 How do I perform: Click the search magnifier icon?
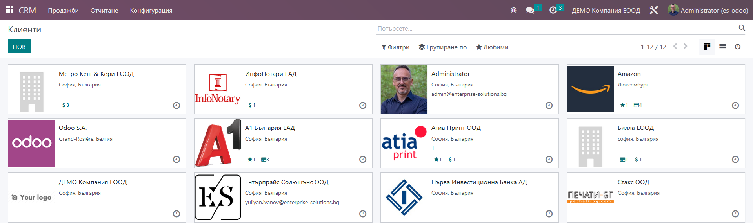coord(742,28)
